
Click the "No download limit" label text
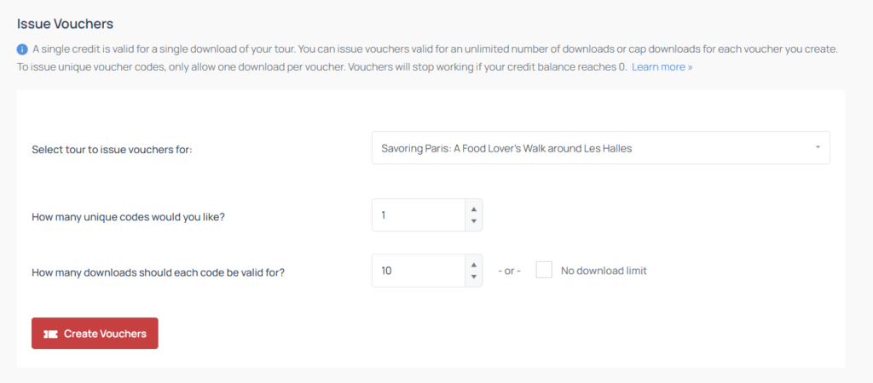click(604, 271)
